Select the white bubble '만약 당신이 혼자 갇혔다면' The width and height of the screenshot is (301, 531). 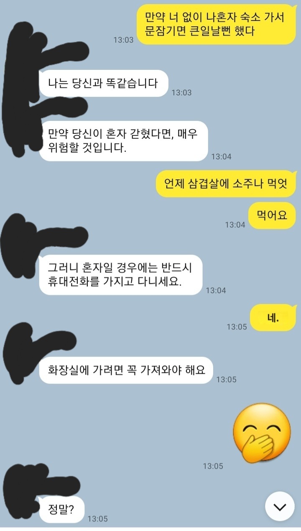tap(123, 141)
